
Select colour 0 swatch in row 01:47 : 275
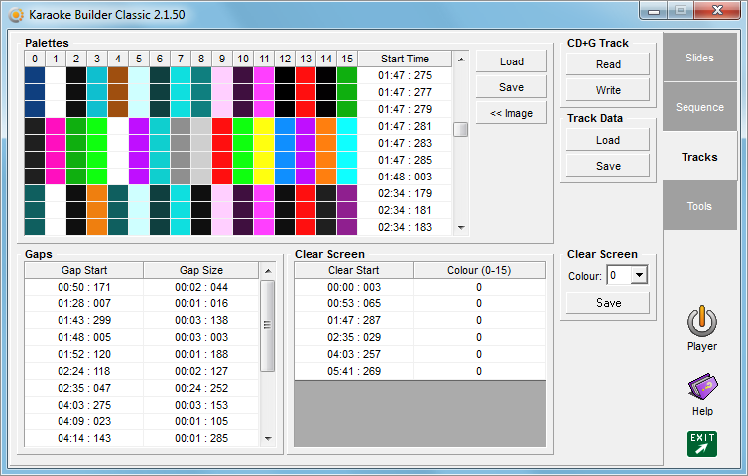[x=35, y=75]
